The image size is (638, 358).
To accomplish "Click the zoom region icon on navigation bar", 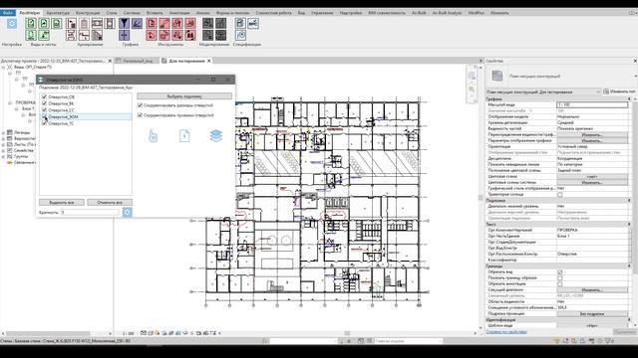I will 472,89.
